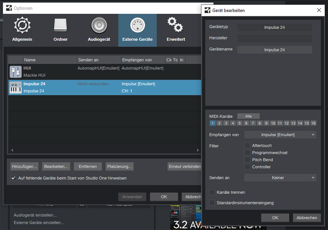Open the Senden an dropdown
328x230 pixels.
(280, 178)
